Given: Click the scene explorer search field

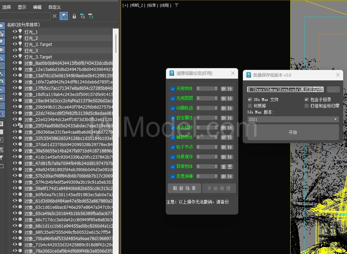Looking at the screenshot, I should point(25,16).
